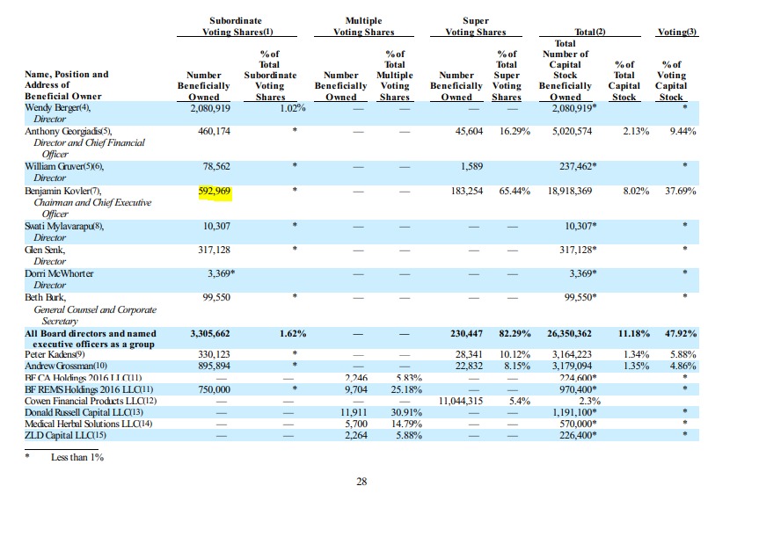
Task: Click the 18,918,369 total capital stock value
Action: pyautogui.click(x=569, y=191)
